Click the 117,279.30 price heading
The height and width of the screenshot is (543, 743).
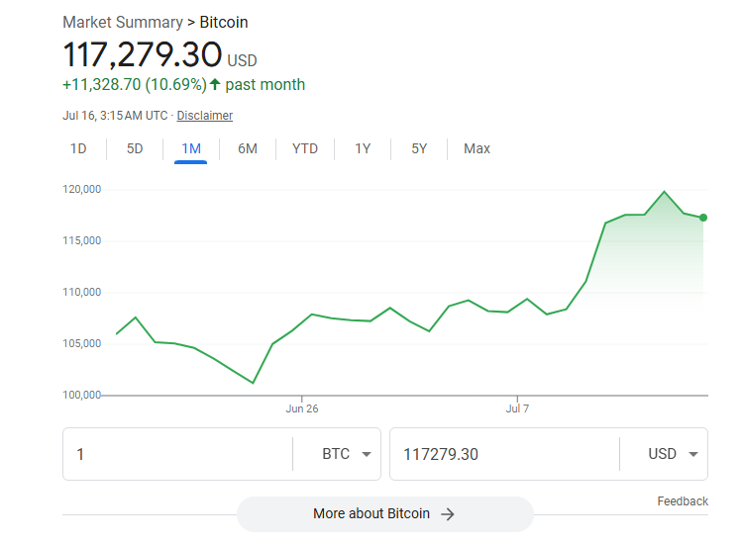pyautogui.click(x=142, y=54)
